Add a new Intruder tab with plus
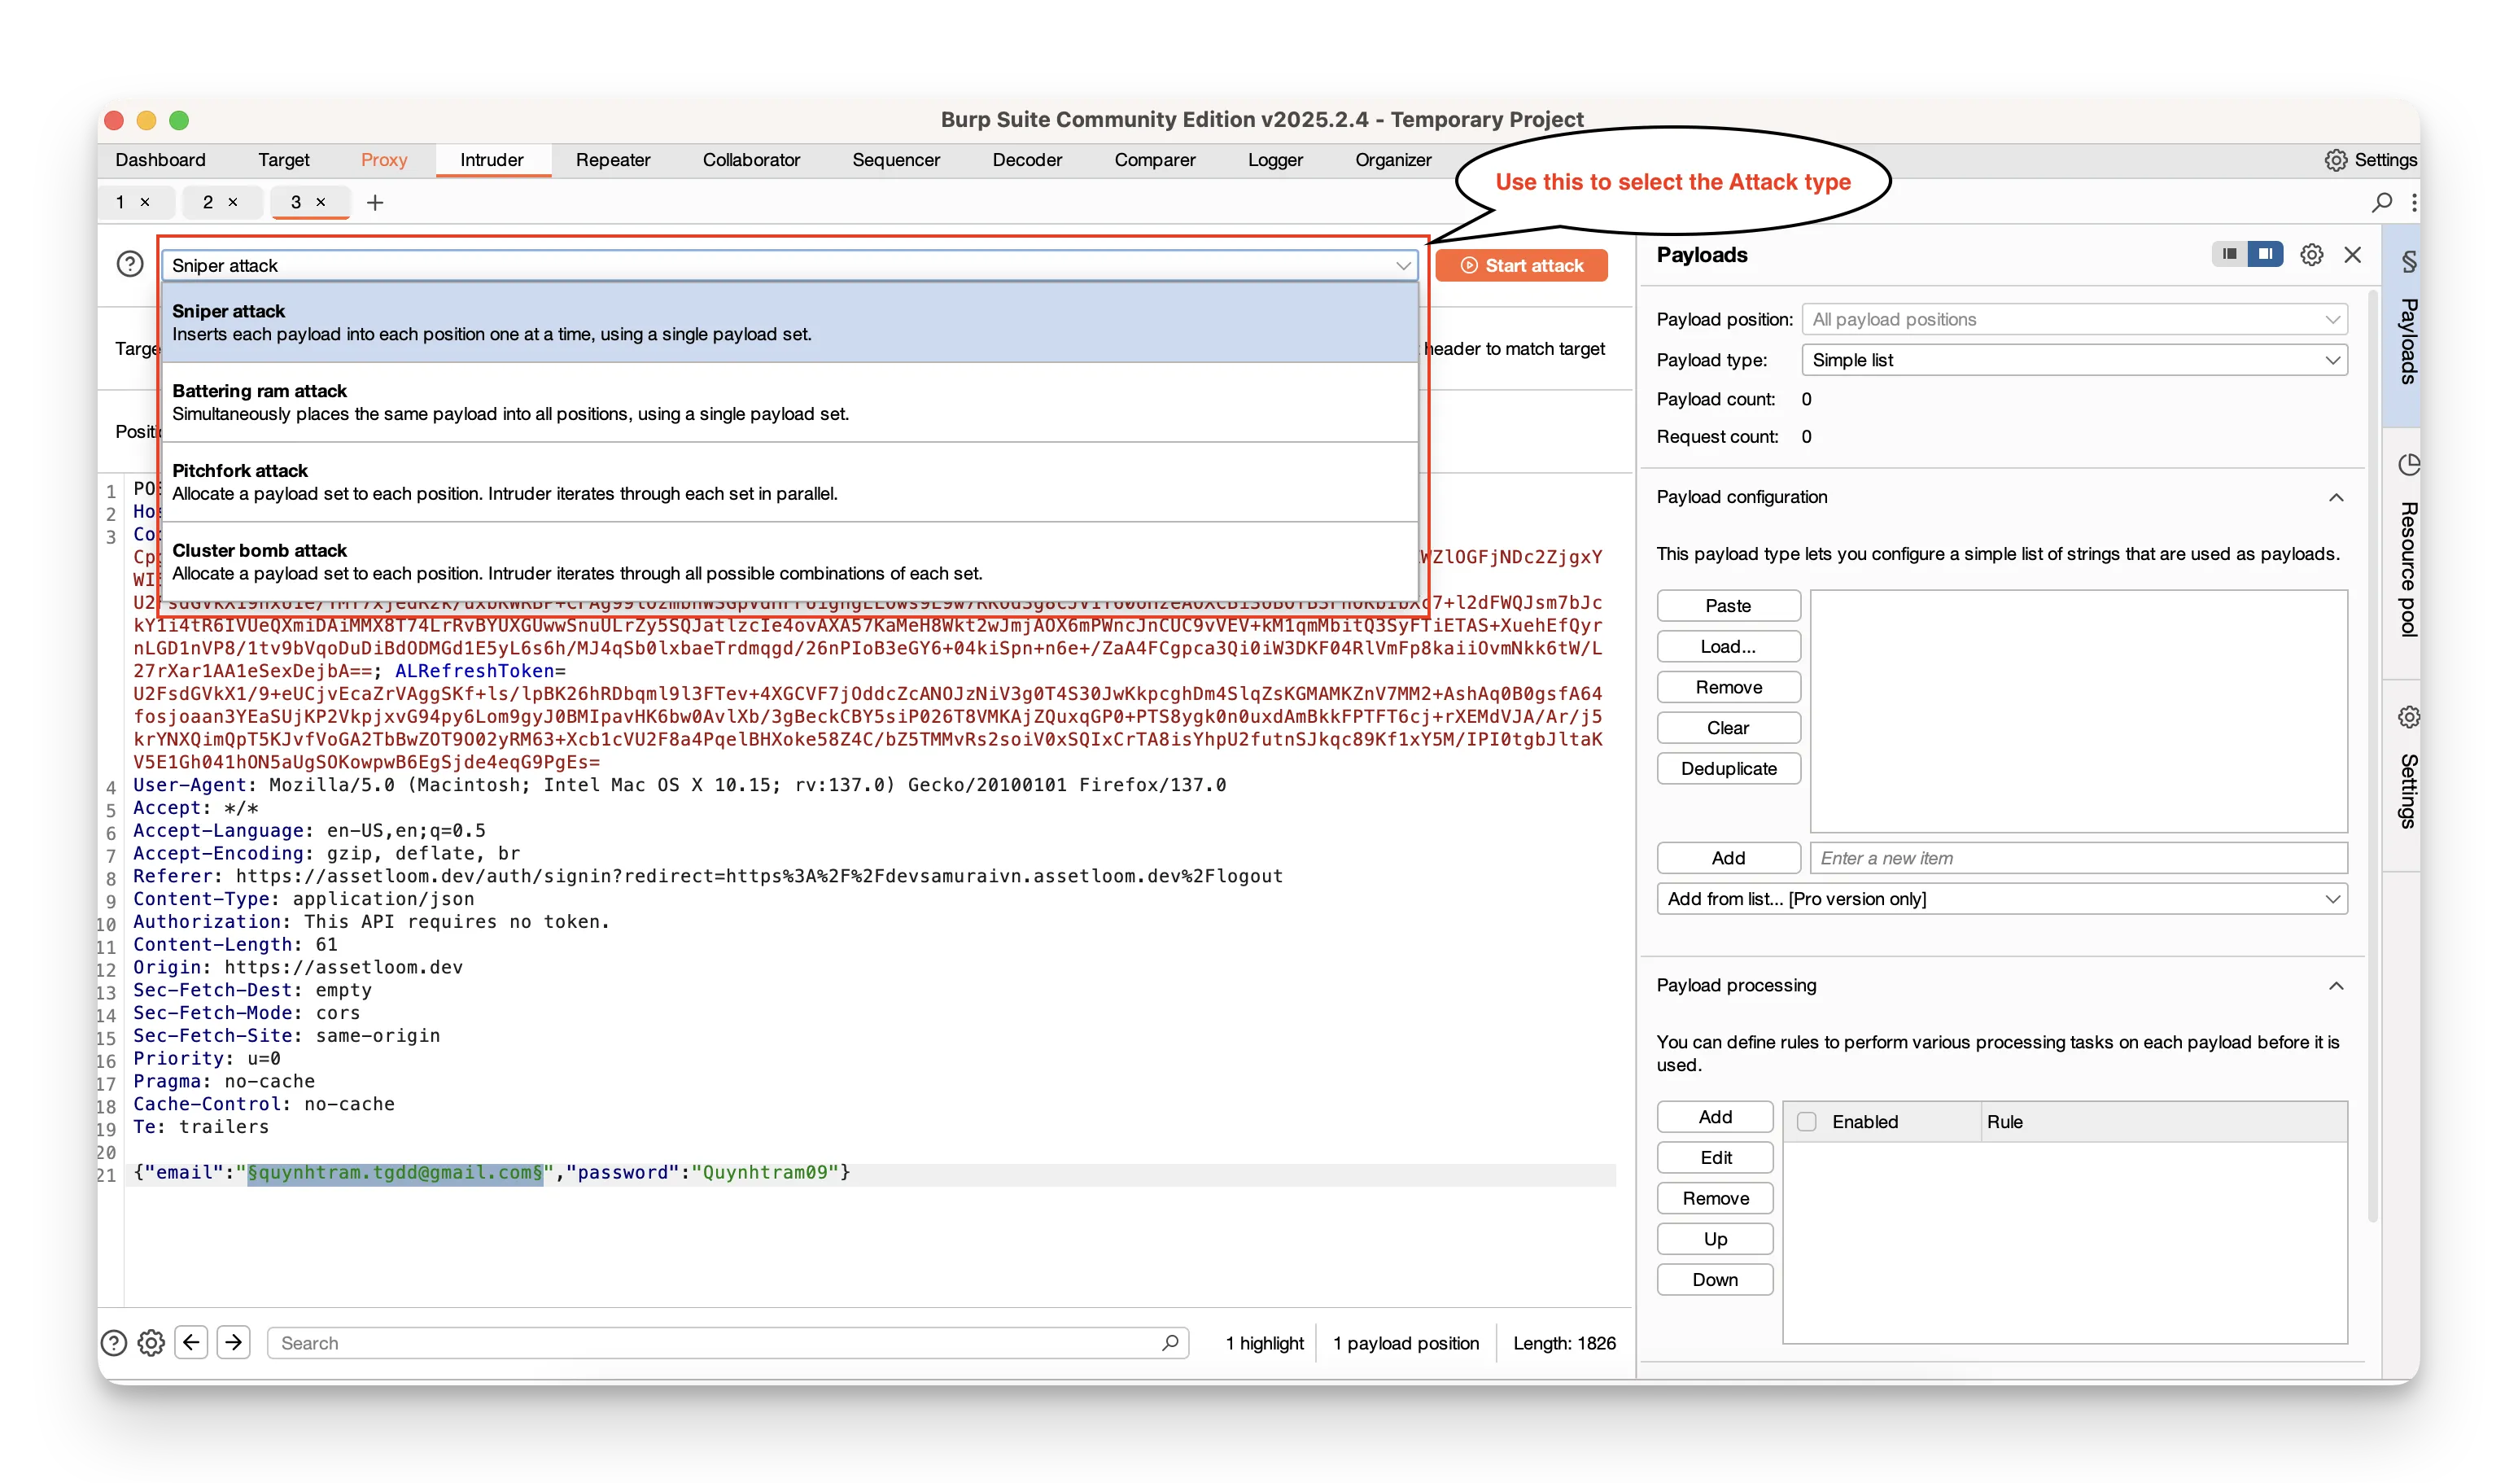The image size is (2518, 1483). [374, 203]
